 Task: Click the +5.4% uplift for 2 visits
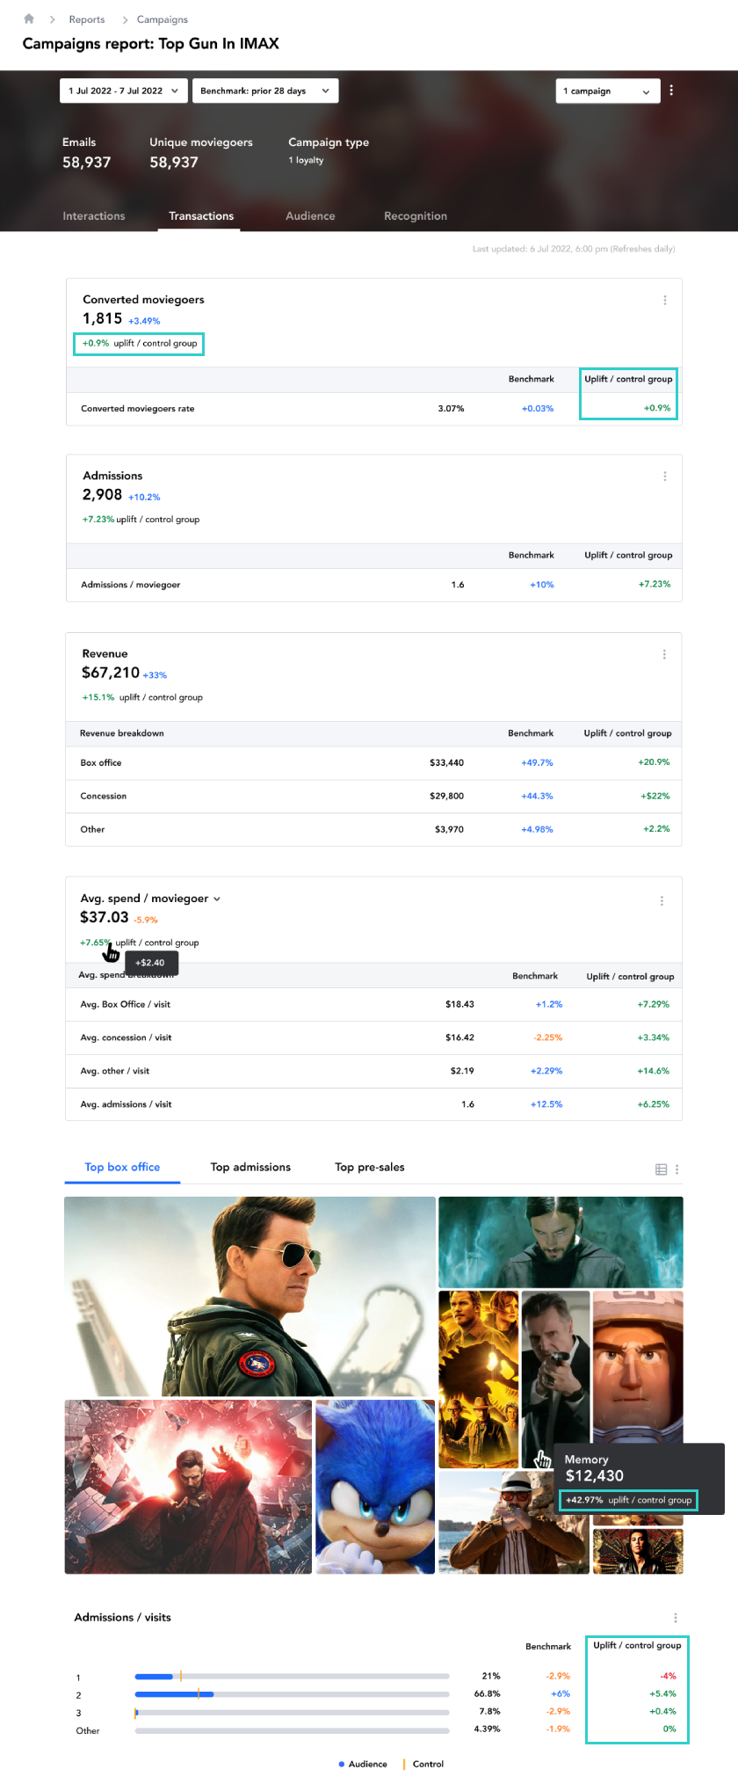pos(662,1694)
